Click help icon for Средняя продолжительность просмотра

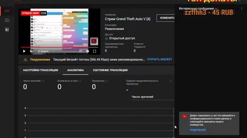click(171, 81)
